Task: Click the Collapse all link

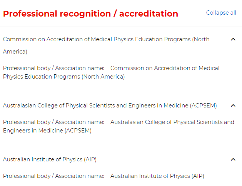Action: [x=221, y=13]
